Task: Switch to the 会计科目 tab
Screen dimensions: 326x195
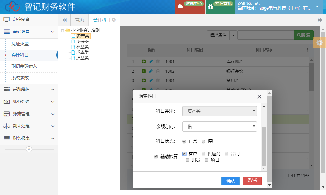Action: tap(102, 20)
